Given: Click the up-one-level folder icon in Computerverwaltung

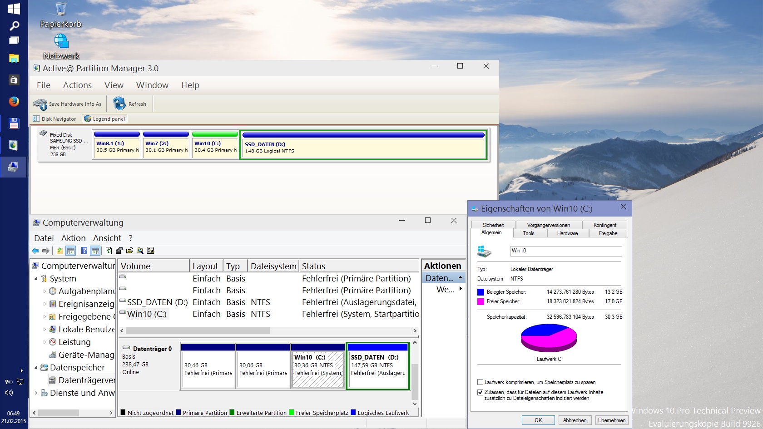Looking at the screenshot, I should (59, 251).
